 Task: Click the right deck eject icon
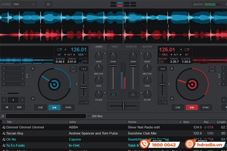pos(172,68)
